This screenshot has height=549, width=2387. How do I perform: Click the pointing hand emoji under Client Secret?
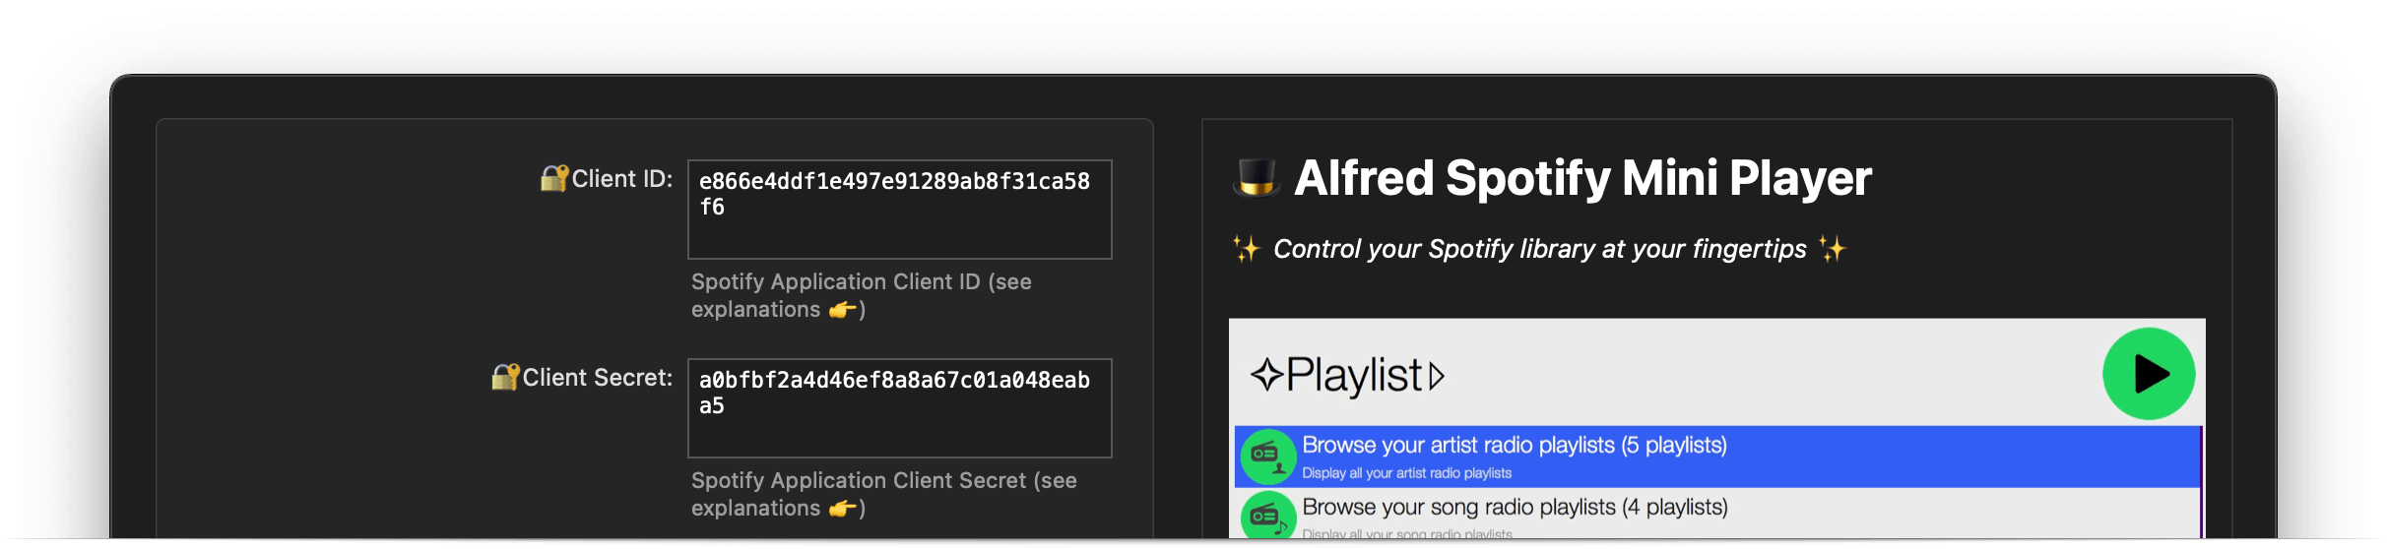pos(842,509)
